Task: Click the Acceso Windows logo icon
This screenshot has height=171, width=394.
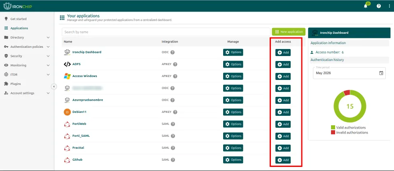Action: click(67, 76)
